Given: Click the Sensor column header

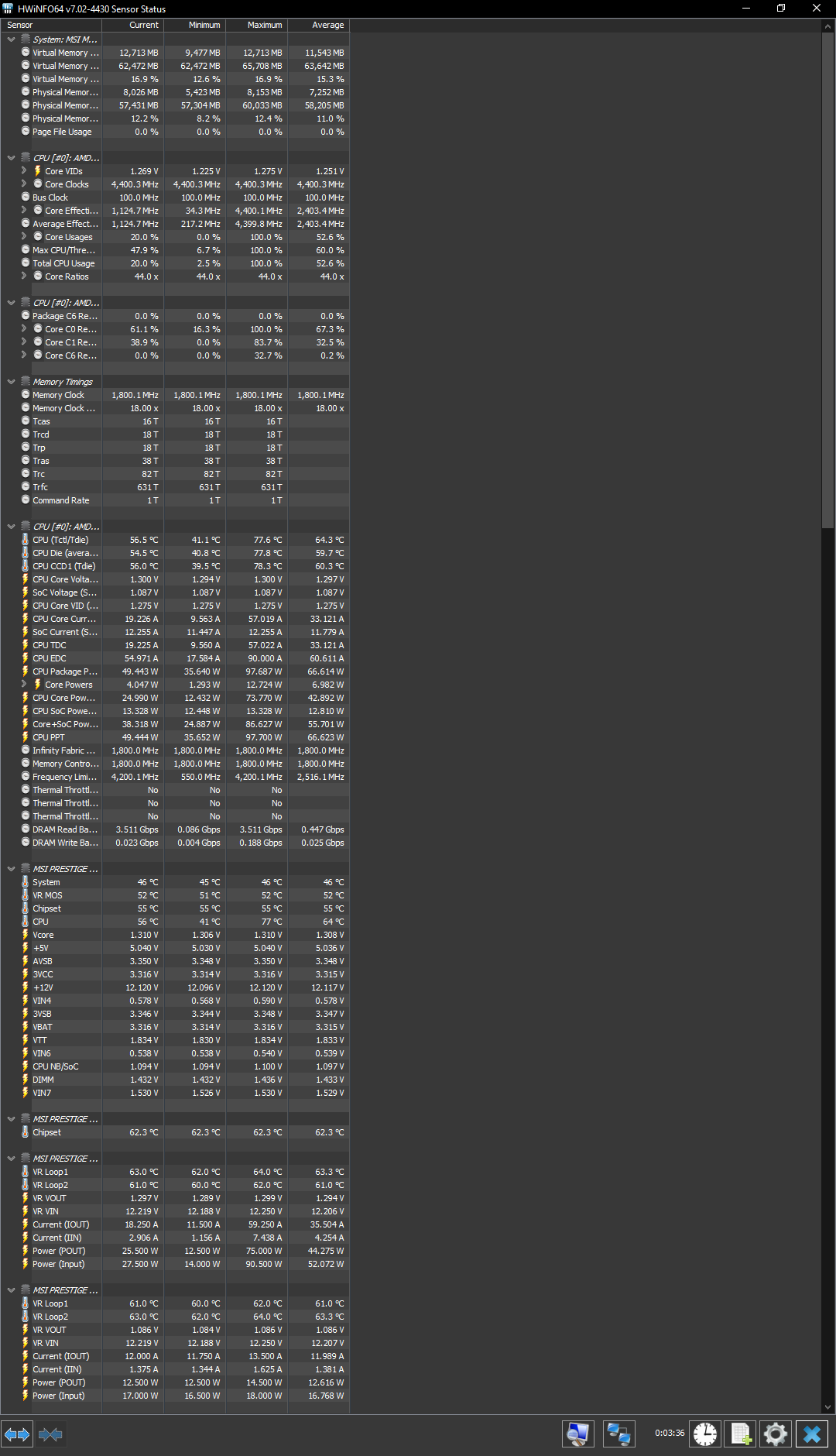Looking at the screenshot, I should click(x=51, y=26).
